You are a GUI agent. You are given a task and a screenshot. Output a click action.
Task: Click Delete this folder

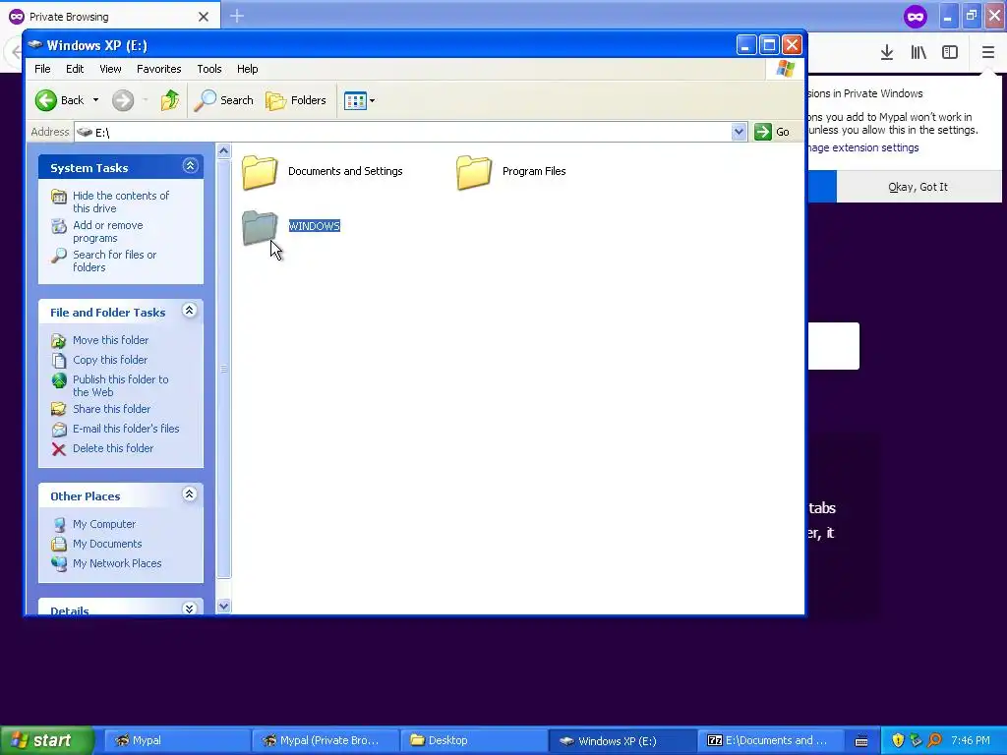(113, 448)
